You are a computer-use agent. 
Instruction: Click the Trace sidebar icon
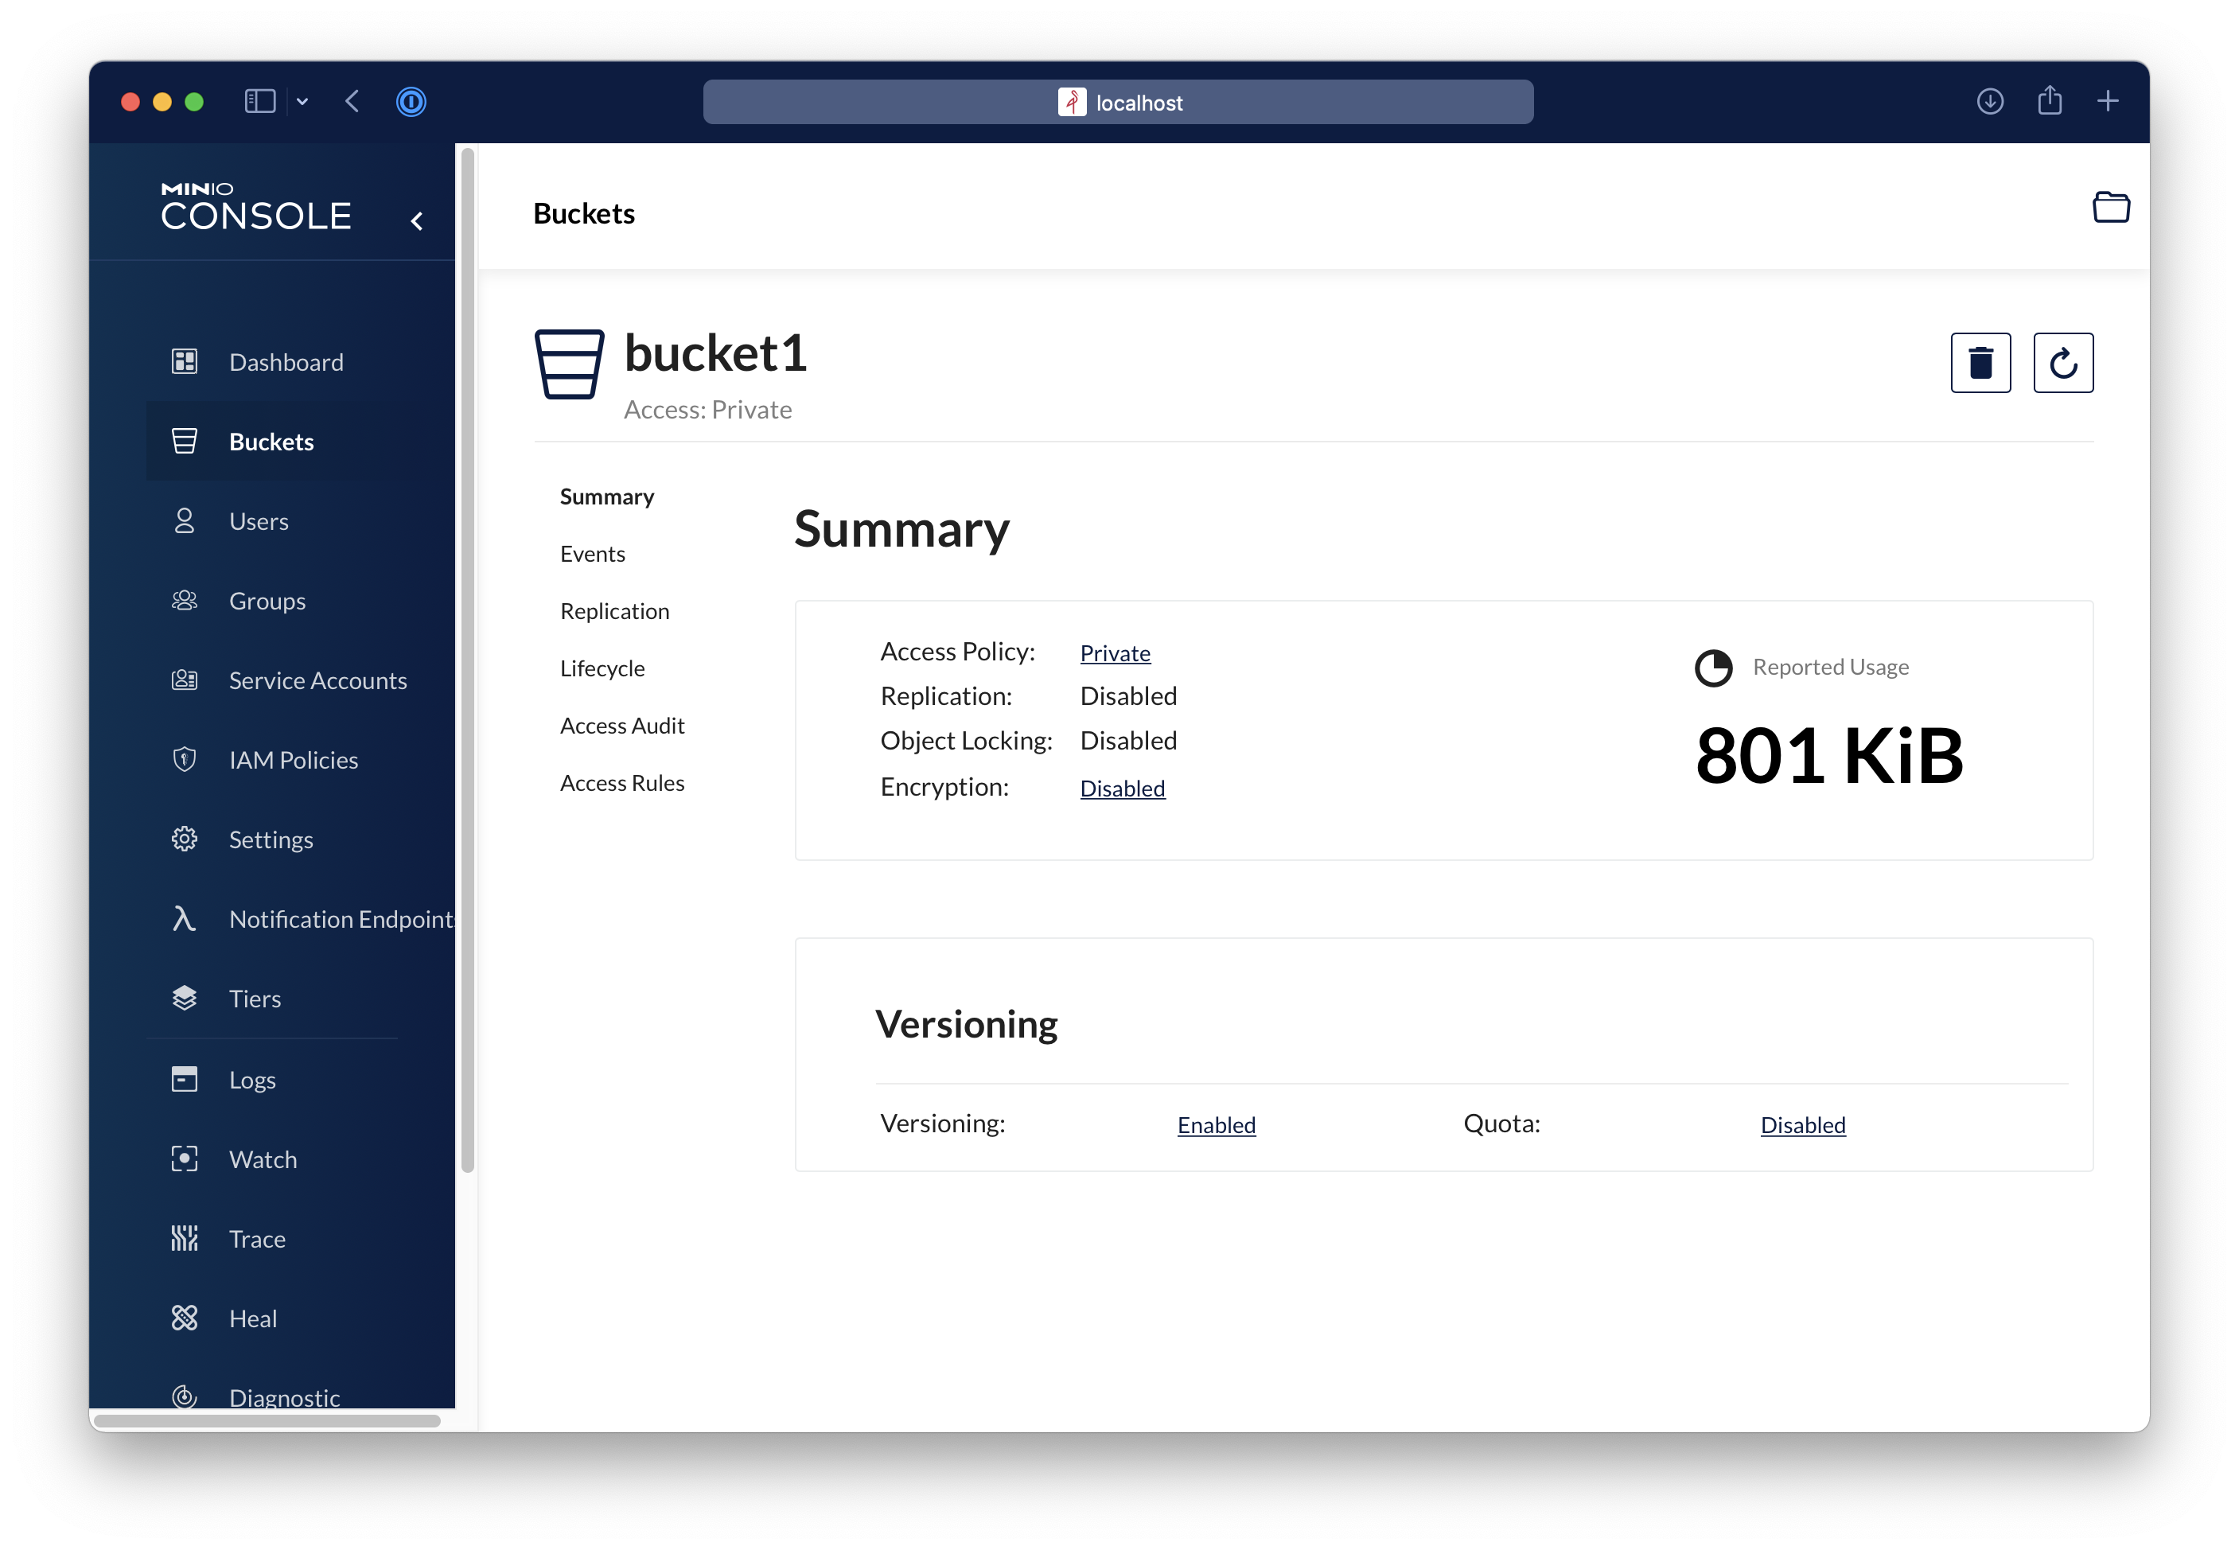(x=185, y=1238)
